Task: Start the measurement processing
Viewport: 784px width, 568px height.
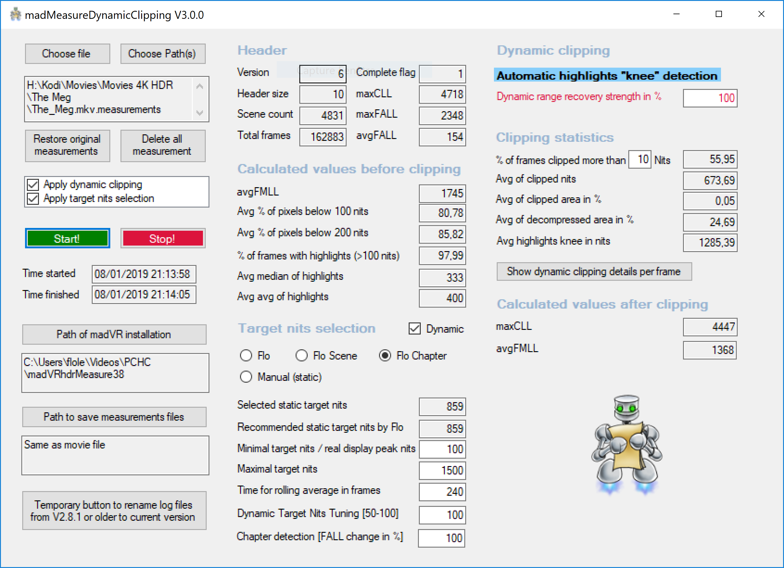Action: (x=67, y=238)
